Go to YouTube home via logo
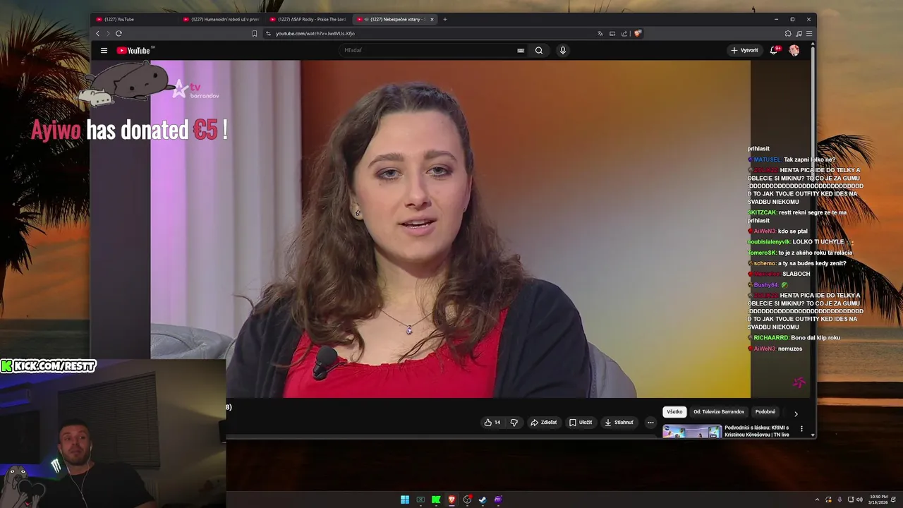 coord(133,50)
